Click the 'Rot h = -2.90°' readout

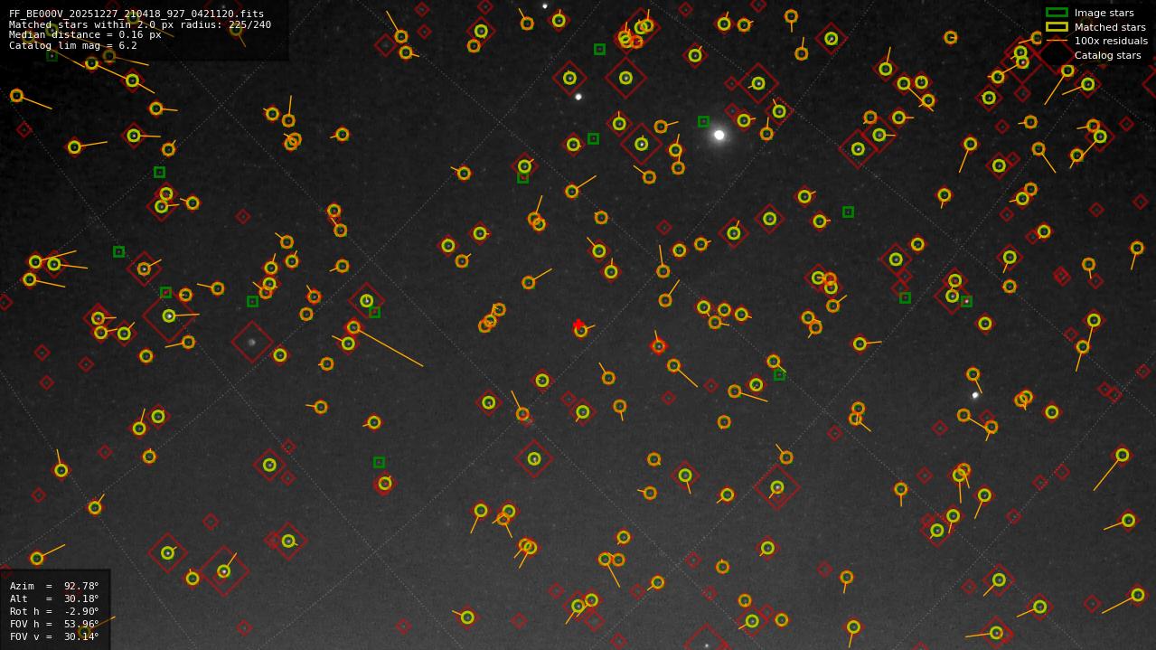pos(54,611)
